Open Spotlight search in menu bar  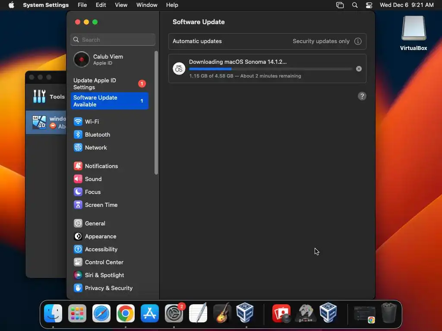(x=355, y=5)
